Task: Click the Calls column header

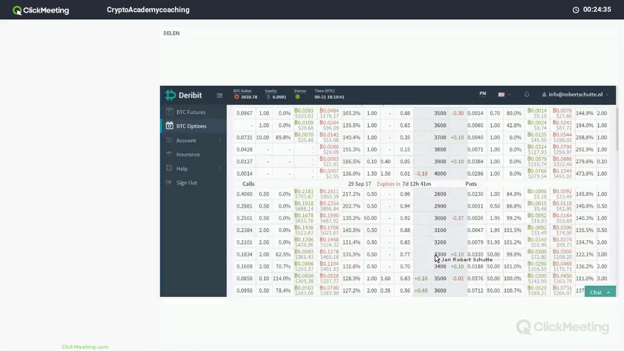Action: 248,184
